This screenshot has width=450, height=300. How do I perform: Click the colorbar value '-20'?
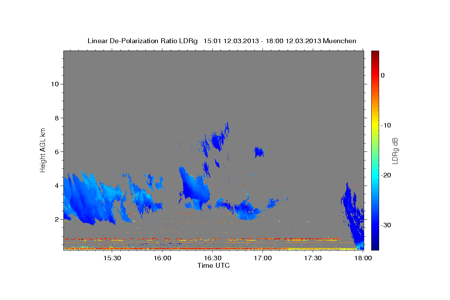click(x=386, y=175)
